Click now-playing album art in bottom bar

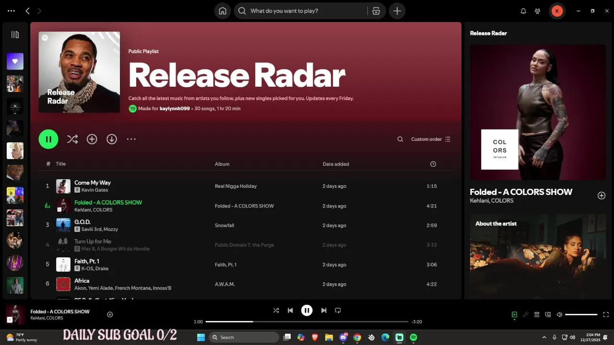click(x=15, y=315)
